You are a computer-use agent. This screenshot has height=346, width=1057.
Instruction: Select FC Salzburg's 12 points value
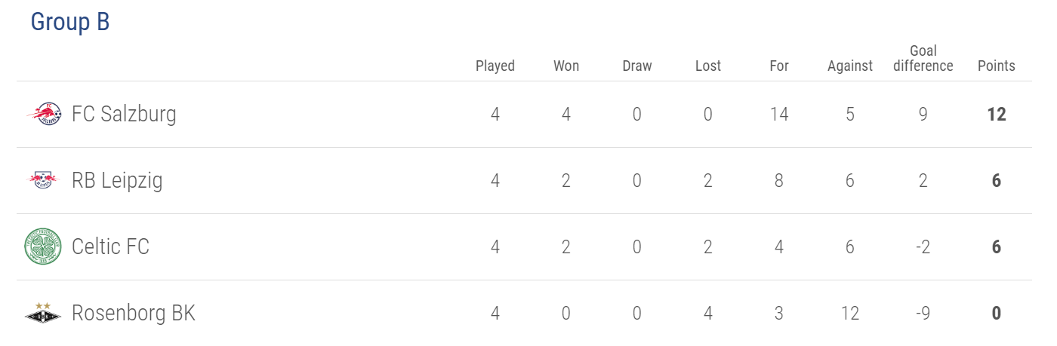click(997, 115)
